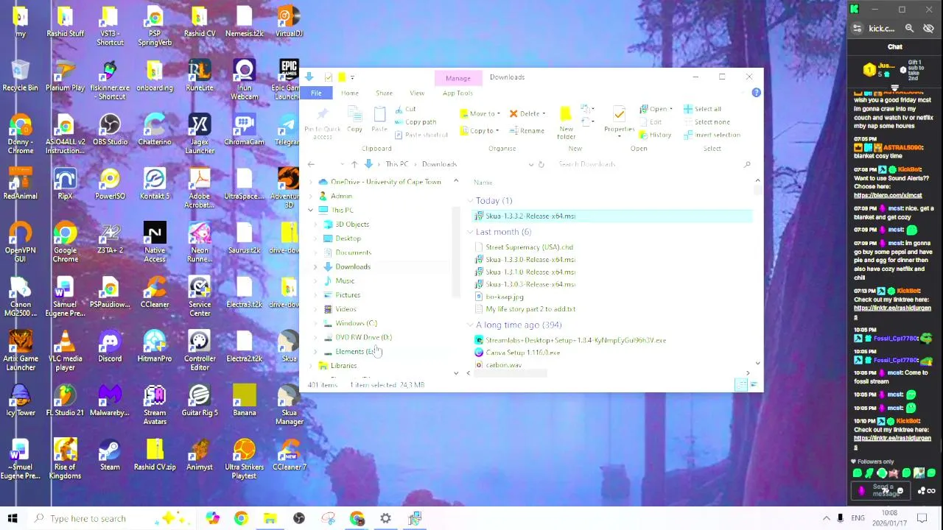Go up one folder level with the arrow
943x530 pixels.
(354, 164)
